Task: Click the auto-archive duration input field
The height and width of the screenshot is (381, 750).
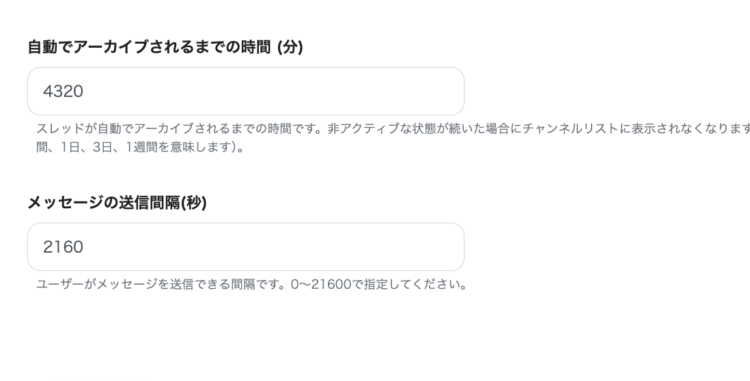Action: click(x=246, y=91)
